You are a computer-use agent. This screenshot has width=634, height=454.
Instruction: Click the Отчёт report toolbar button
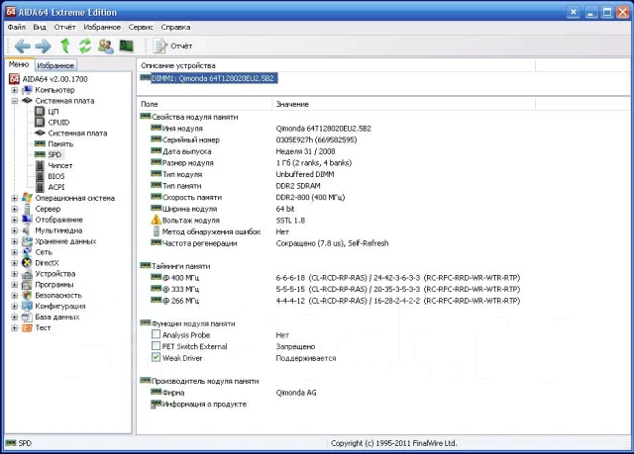(172, 46)
